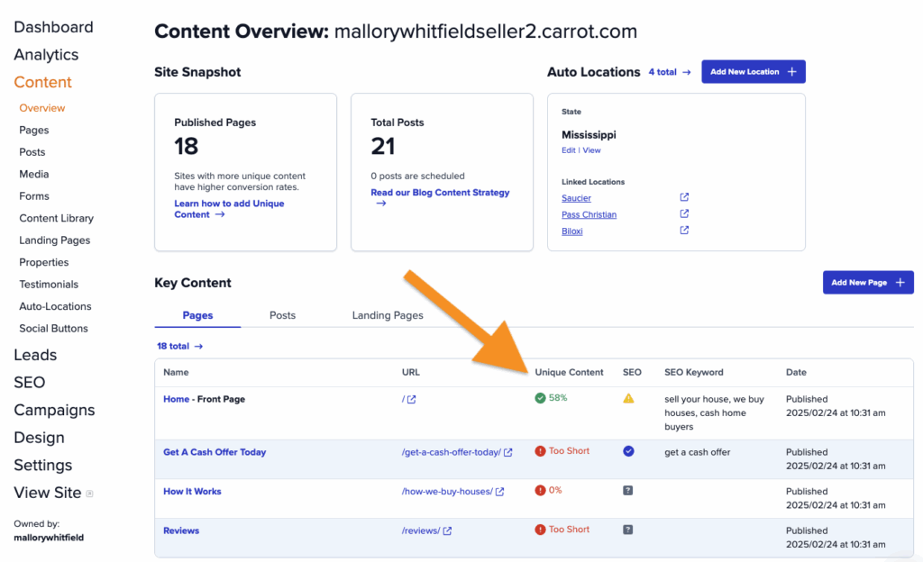The height and width of the screenshot is (562, 923).
Task: Open Dashboard in sidebar
Action: (53, 27)
